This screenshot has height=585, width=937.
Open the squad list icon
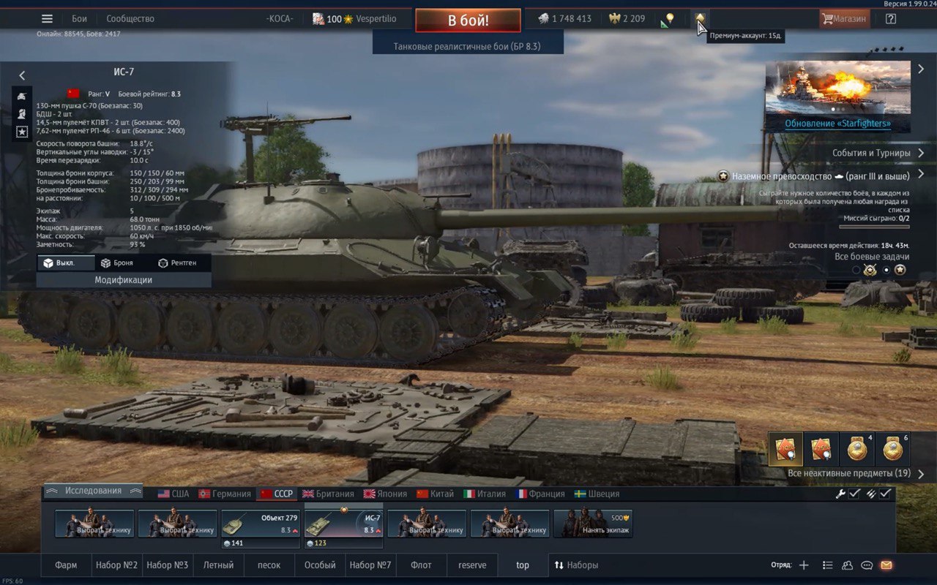pyautogui.click(x=828, y=565)
